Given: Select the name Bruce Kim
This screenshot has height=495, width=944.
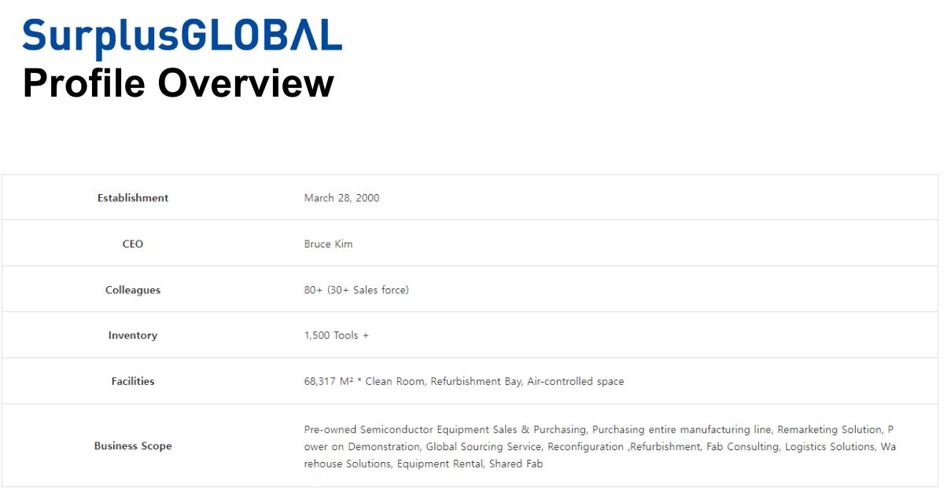Looking at the screenshot, I should [x=328, y=244].
